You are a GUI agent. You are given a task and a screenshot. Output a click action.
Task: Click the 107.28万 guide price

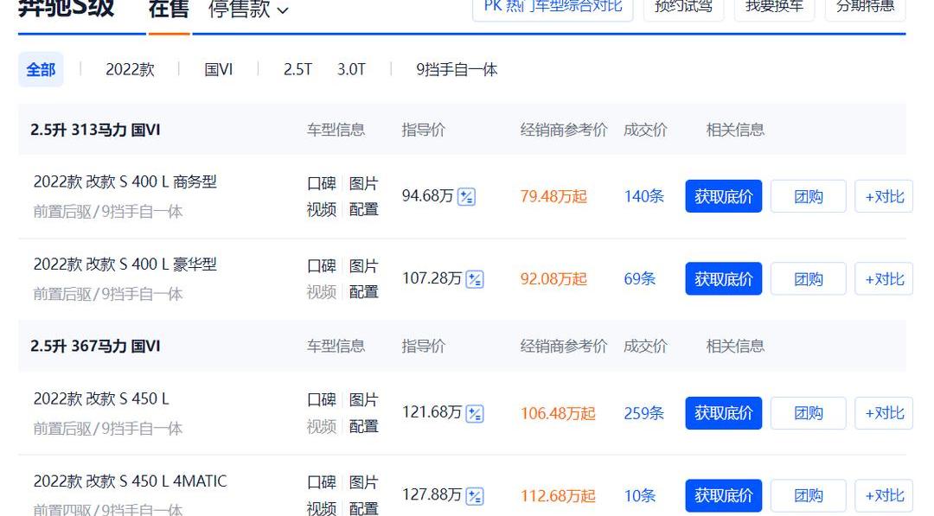432,278
